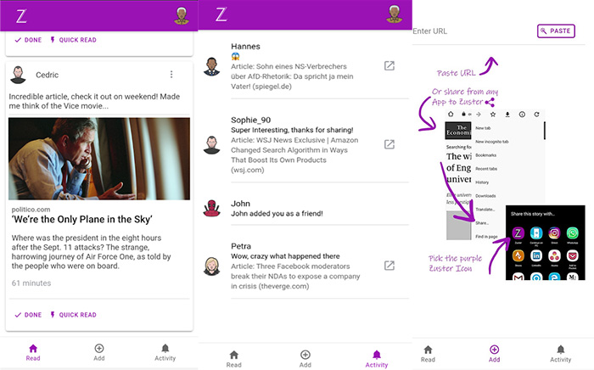Click the Pocket icon in the share sheet

click(573, 256)
